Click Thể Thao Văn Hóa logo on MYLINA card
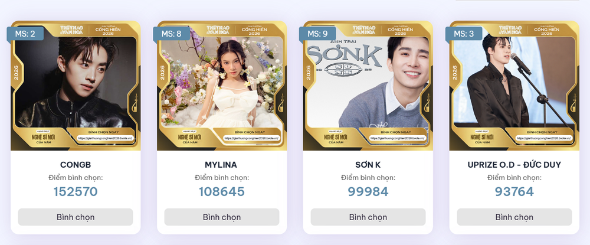Image resolution: width=590 pixels, height=245 pixels. 218,30
